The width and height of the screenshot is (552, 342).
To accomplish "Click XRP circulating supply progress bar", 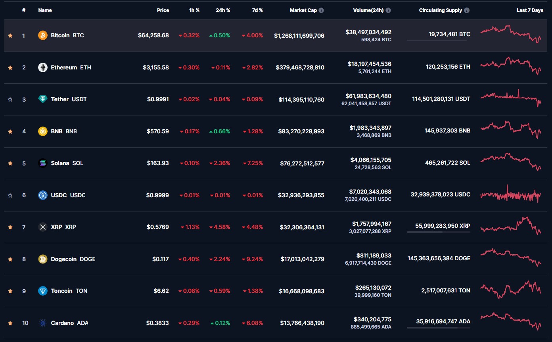I will (x=439, y=232).
